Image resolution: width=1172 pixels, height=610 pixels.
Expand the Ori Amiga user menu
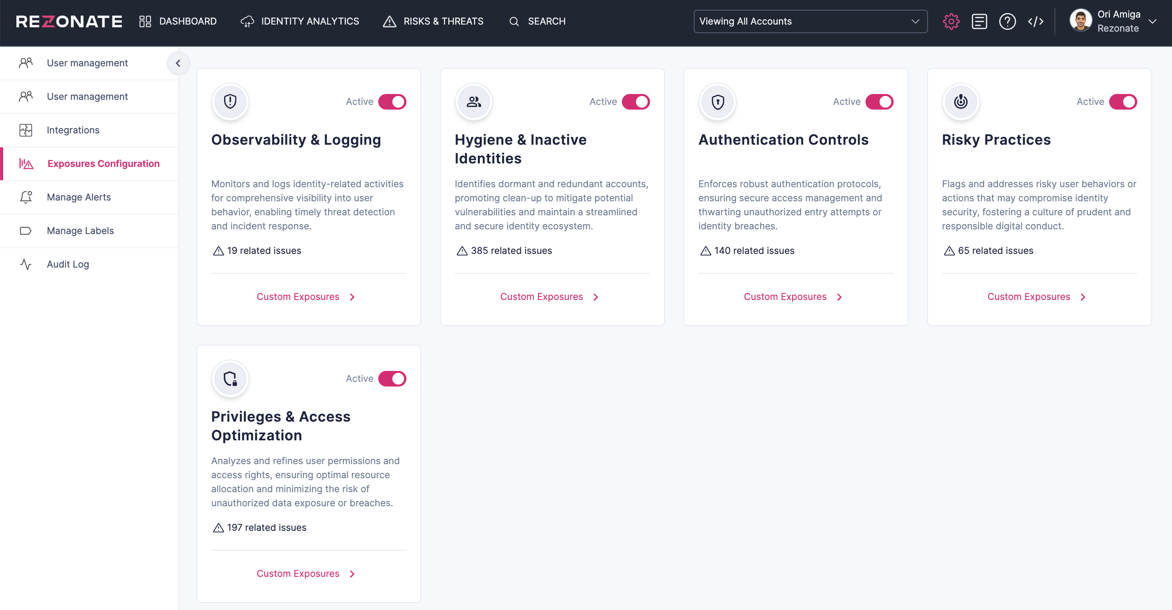coord(1152,21)
